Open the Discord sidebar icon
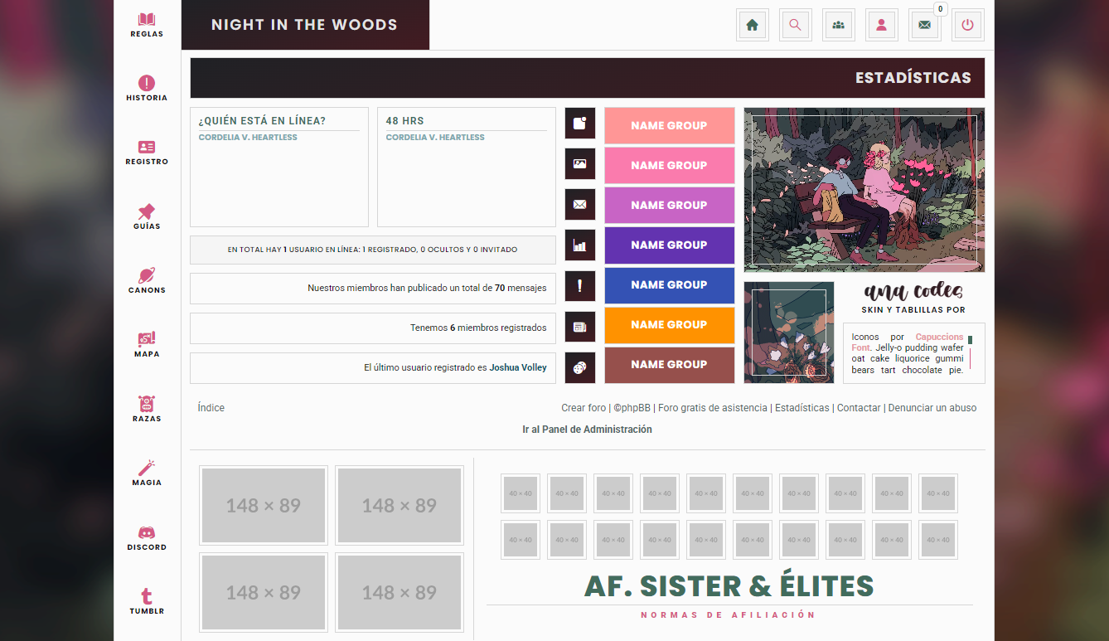 point(147,532)
